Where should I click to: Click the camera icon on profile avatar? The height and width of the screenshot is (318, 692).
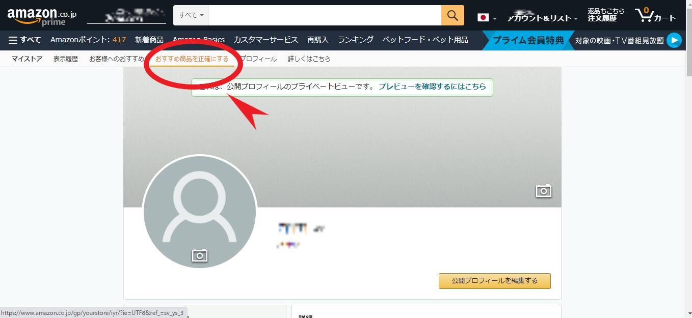point(199,255)
